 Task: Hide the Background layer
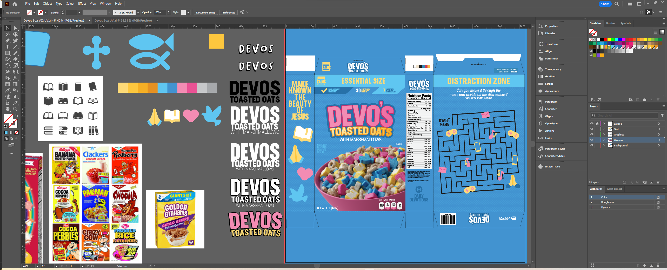click(x=592, y=145)
